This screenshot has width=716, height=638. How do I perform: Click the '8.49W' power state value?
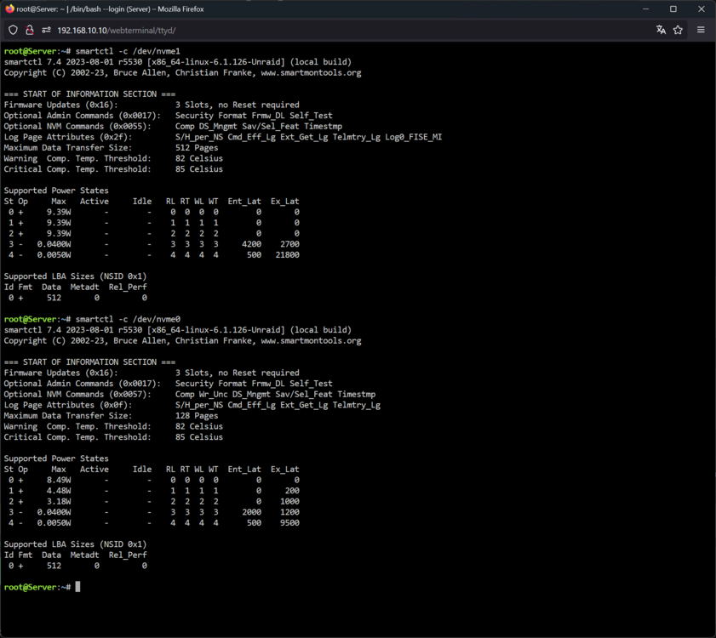(x=59, y=480)
